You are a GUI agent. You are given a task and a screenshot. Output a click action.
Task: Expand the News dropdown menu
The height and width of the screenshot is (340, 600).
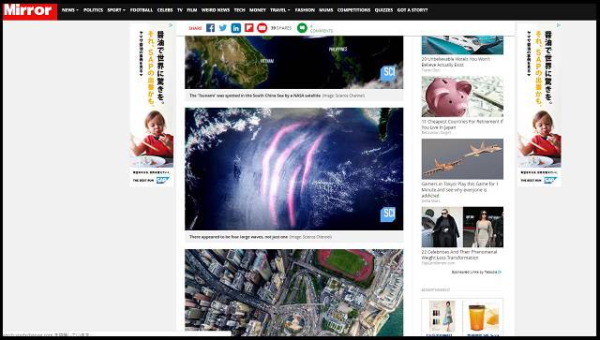tap(69, 10)
